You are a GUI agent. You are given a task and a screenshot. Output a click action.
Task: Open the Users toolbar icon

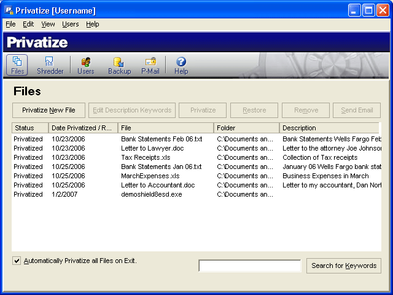(86, 66)
